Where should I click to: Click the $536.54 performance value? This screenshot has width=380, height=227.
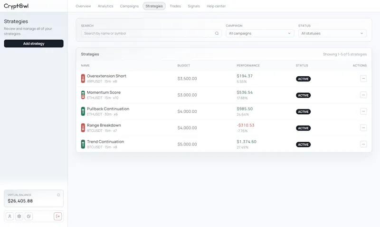point(245,92)
